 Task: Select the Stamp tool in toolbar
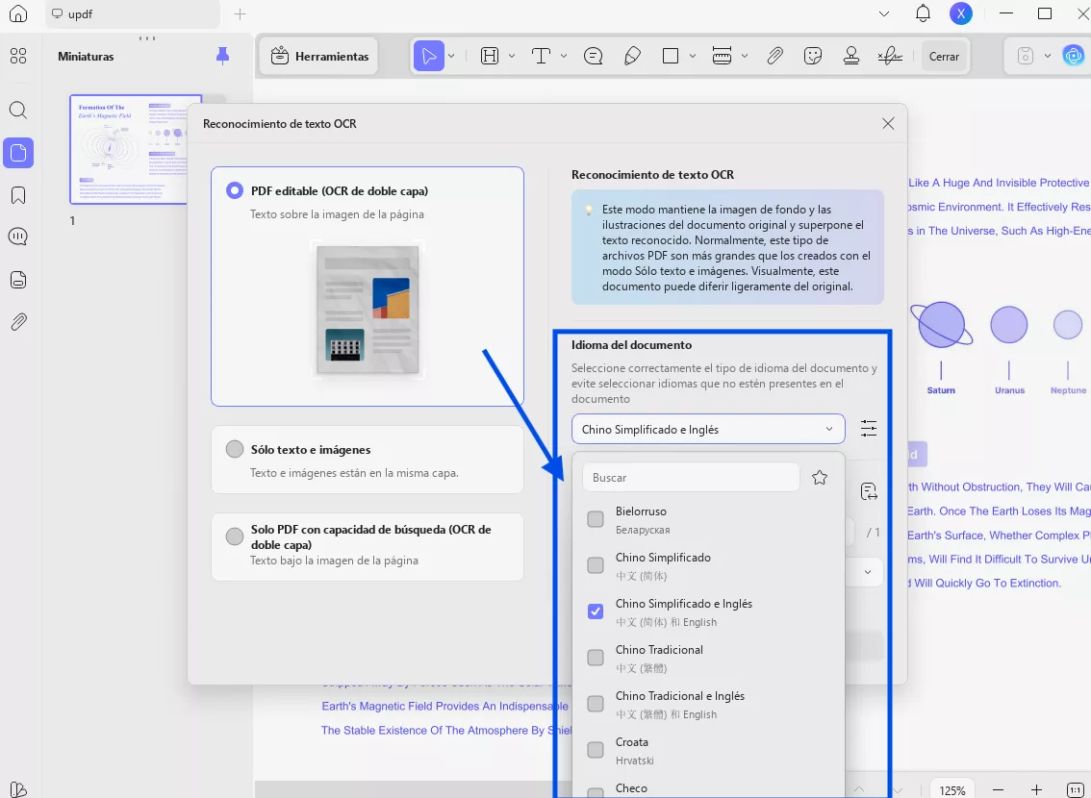pyautogui.click(x=850, y=57)
